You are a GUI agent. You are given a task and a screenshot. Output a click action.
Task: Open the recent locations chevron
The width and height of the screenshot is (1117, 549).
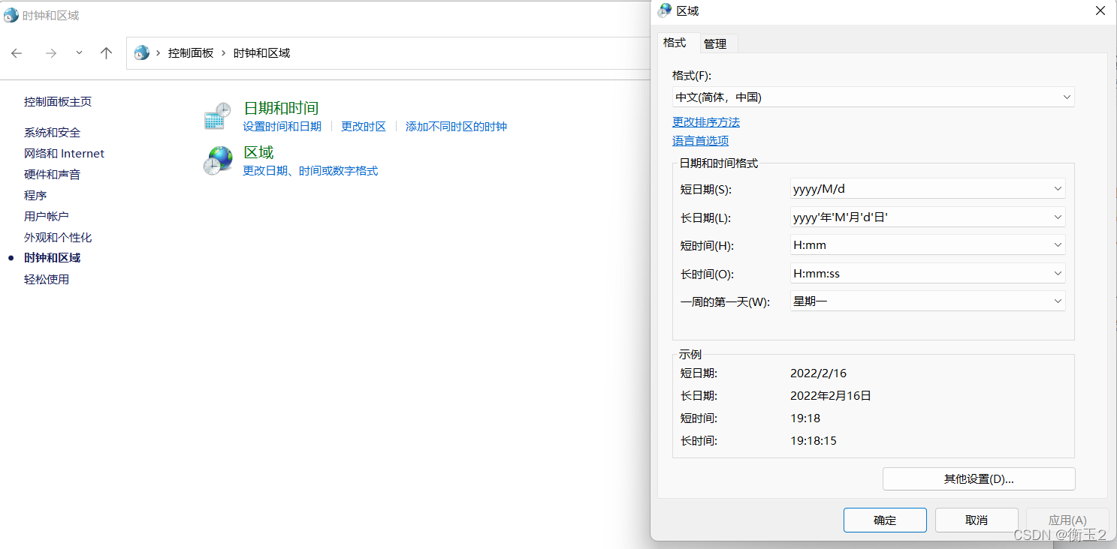[79, 52]
